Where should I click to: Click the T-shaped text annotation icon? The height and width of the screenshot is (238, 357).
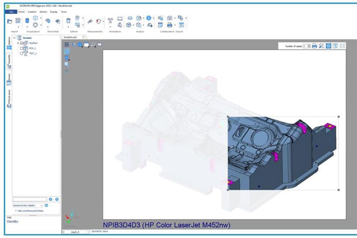coord(110,21)
